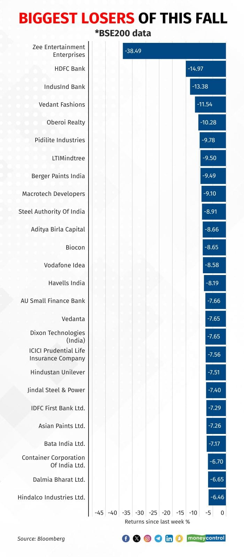Click the Oberoi Realty -10.28 bar
Viewport: 244px width, 557px height.
(x=212, y=122)
